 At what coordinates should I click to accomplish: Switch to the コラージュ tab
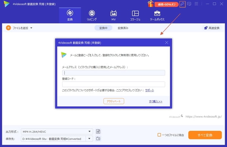pyautogui.click(x=135, y=15)
